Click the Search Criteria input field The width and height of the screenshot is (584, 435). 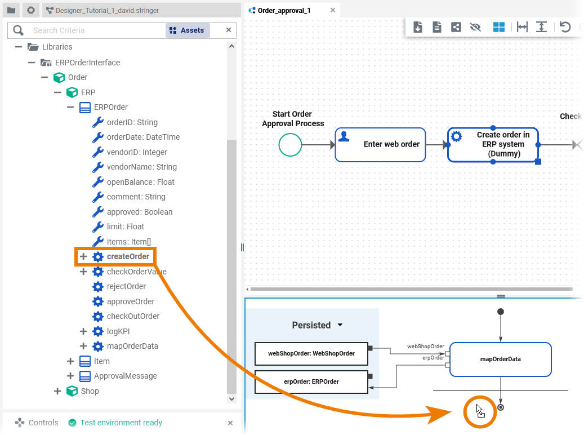pos(96,30)
